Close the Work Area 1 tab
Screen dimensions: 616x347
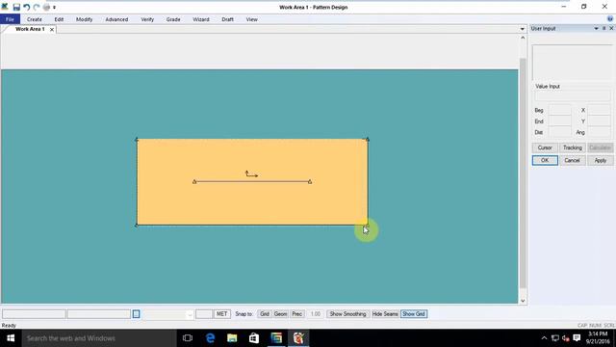pyautogui.click(x=52, y=30)
